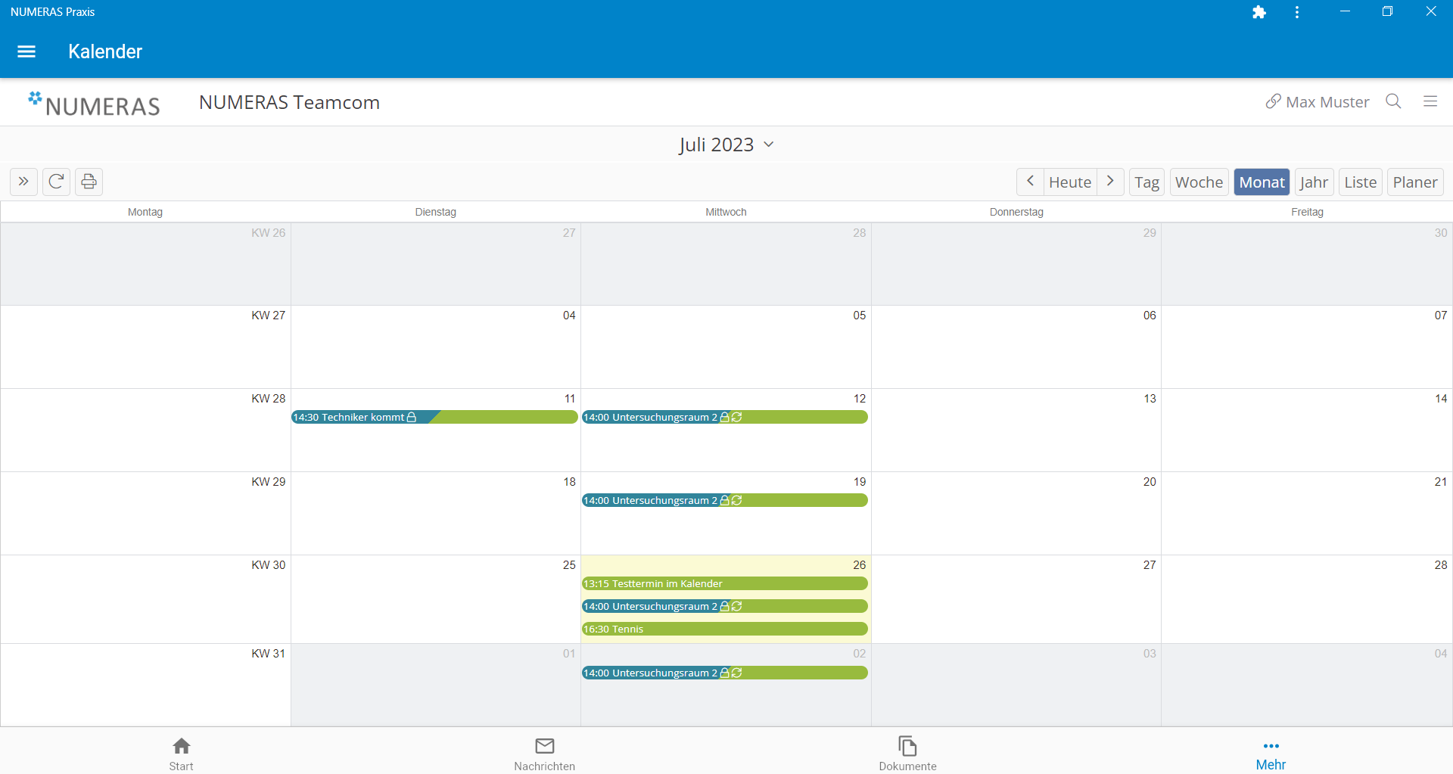Open the main navigation hamburger menu
The width and height of the screenshot is (1453, 774).
(x=26, y=51)
